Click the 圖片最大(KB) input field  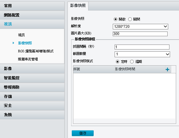(140, 34)
